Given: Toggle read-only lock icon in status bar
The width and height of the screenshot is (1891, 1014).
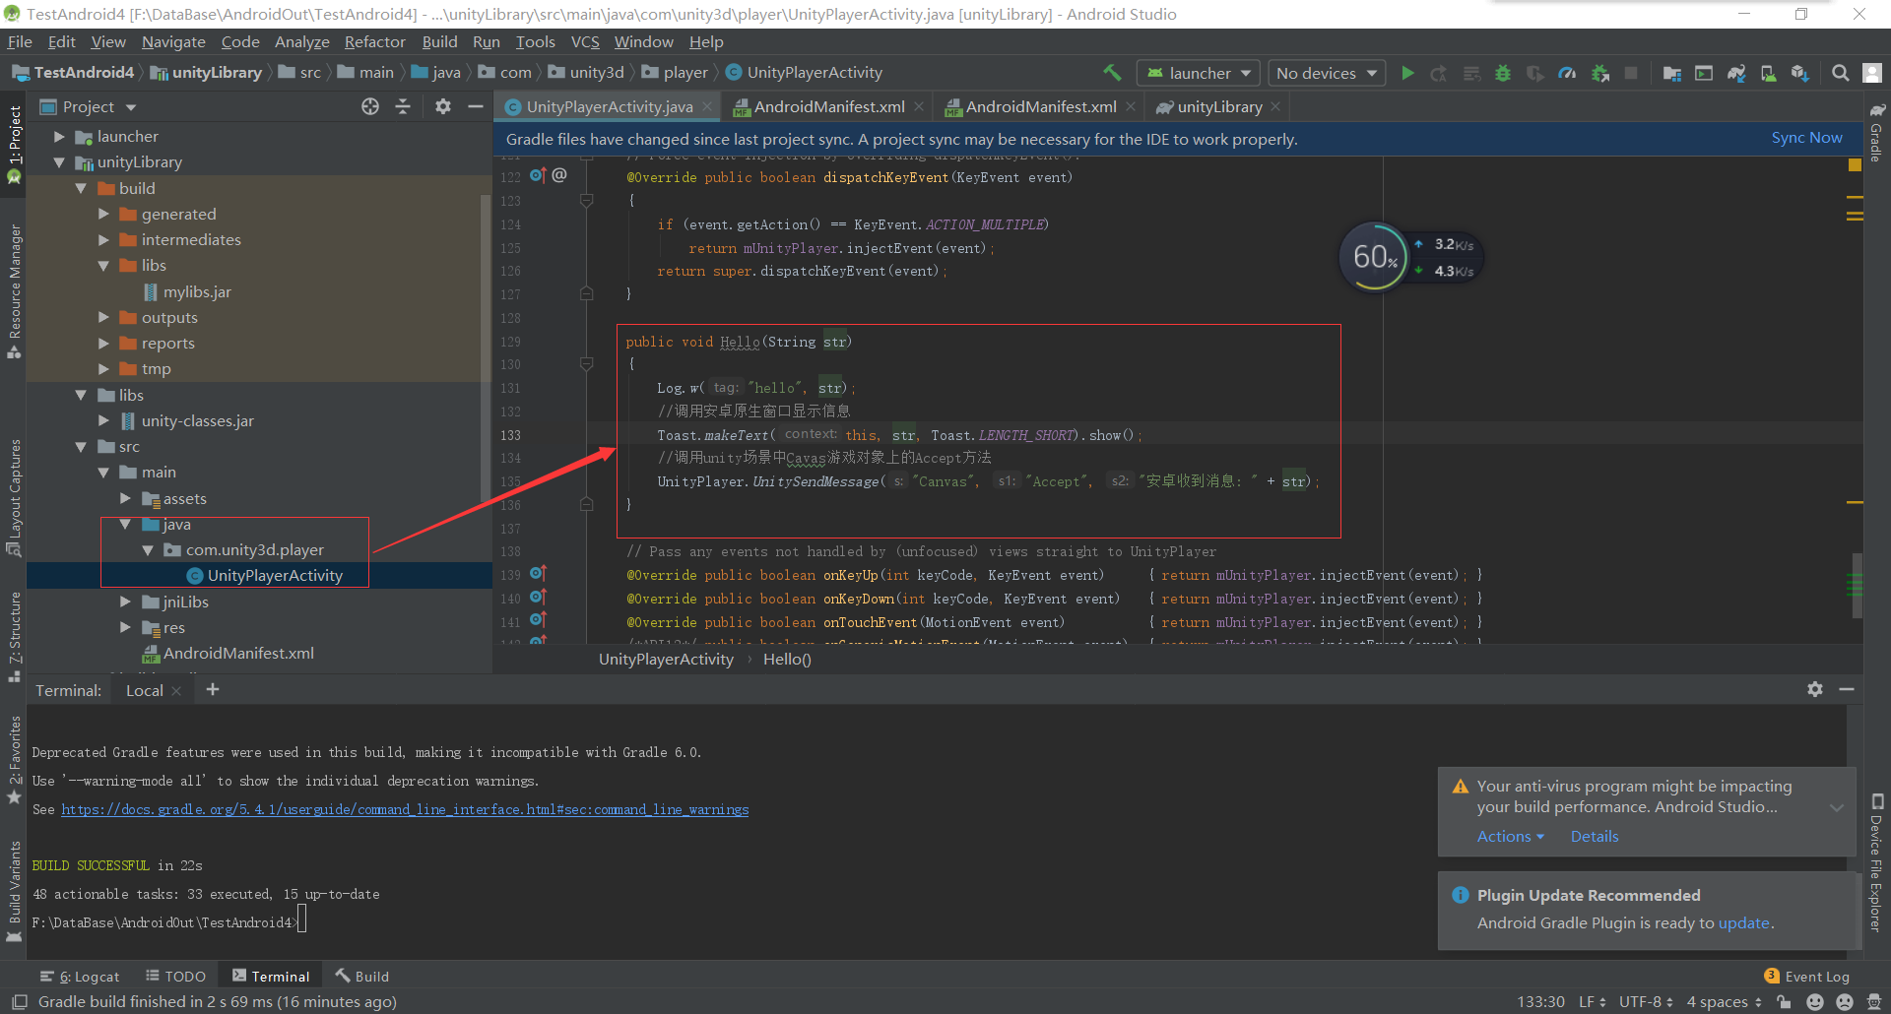Looking at the screenshot, I should pyautogui.click(x=1784, y=1001).
